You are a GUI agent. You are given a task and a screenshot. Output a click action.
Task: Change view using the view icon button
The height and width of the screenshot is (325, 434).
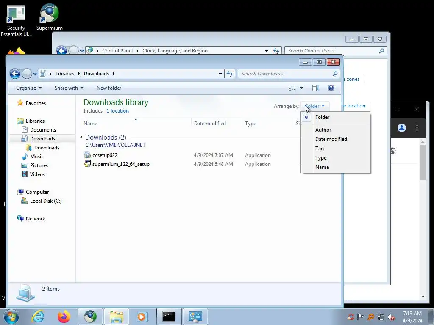(292, 88)
